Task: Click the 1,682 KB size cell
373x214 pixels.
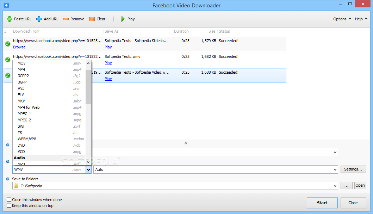Action: 209,56
